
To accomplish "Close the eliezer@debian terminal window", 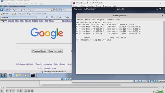I will [x=162, y=16].
